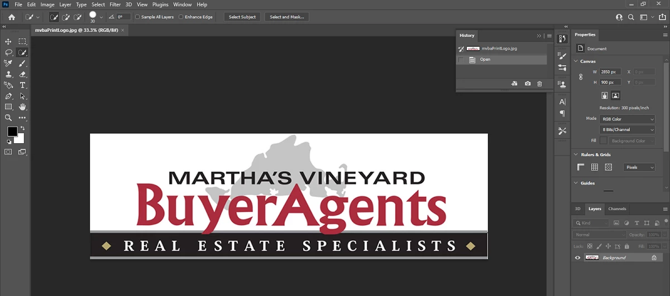Image resolution: width=670 pixels, height=296 pixels.
Task: Click the Select and Mask button
Action: click(286, 17)
